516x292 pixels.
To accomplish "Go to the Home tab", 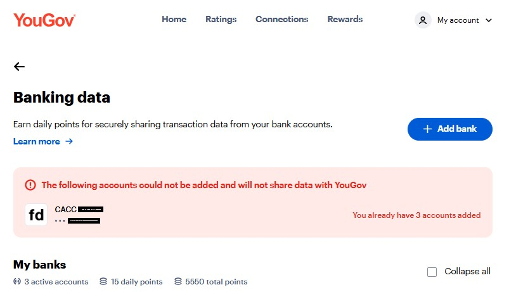I will (x=174, y=19).
